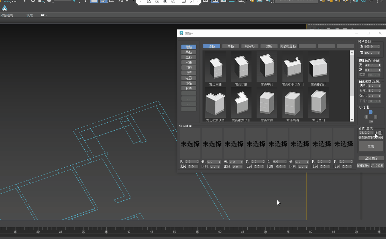Pick the 左边单门 cabinet model
This screenshot has height=239, width=386.
(x=319, y=103)
